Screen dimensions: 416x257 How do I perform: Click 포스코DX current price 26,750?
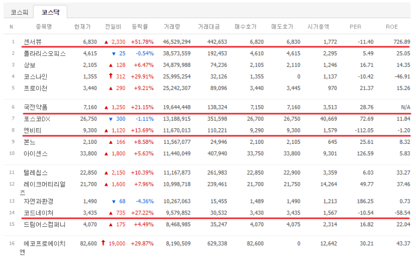88,119
